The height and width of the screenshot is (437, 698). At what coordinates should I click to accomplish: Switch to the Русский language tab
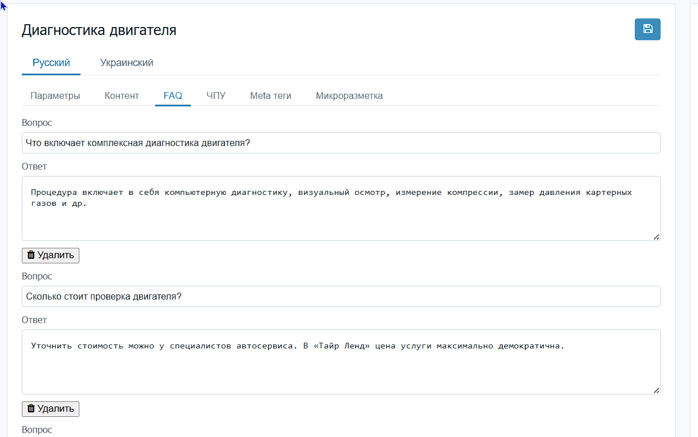[51, 63]
